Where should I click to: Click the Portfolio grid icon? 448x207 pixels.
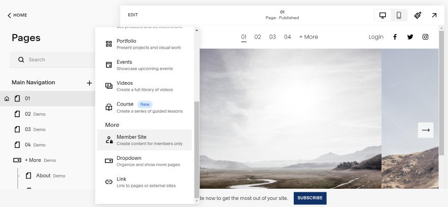(x=109, y=44)
